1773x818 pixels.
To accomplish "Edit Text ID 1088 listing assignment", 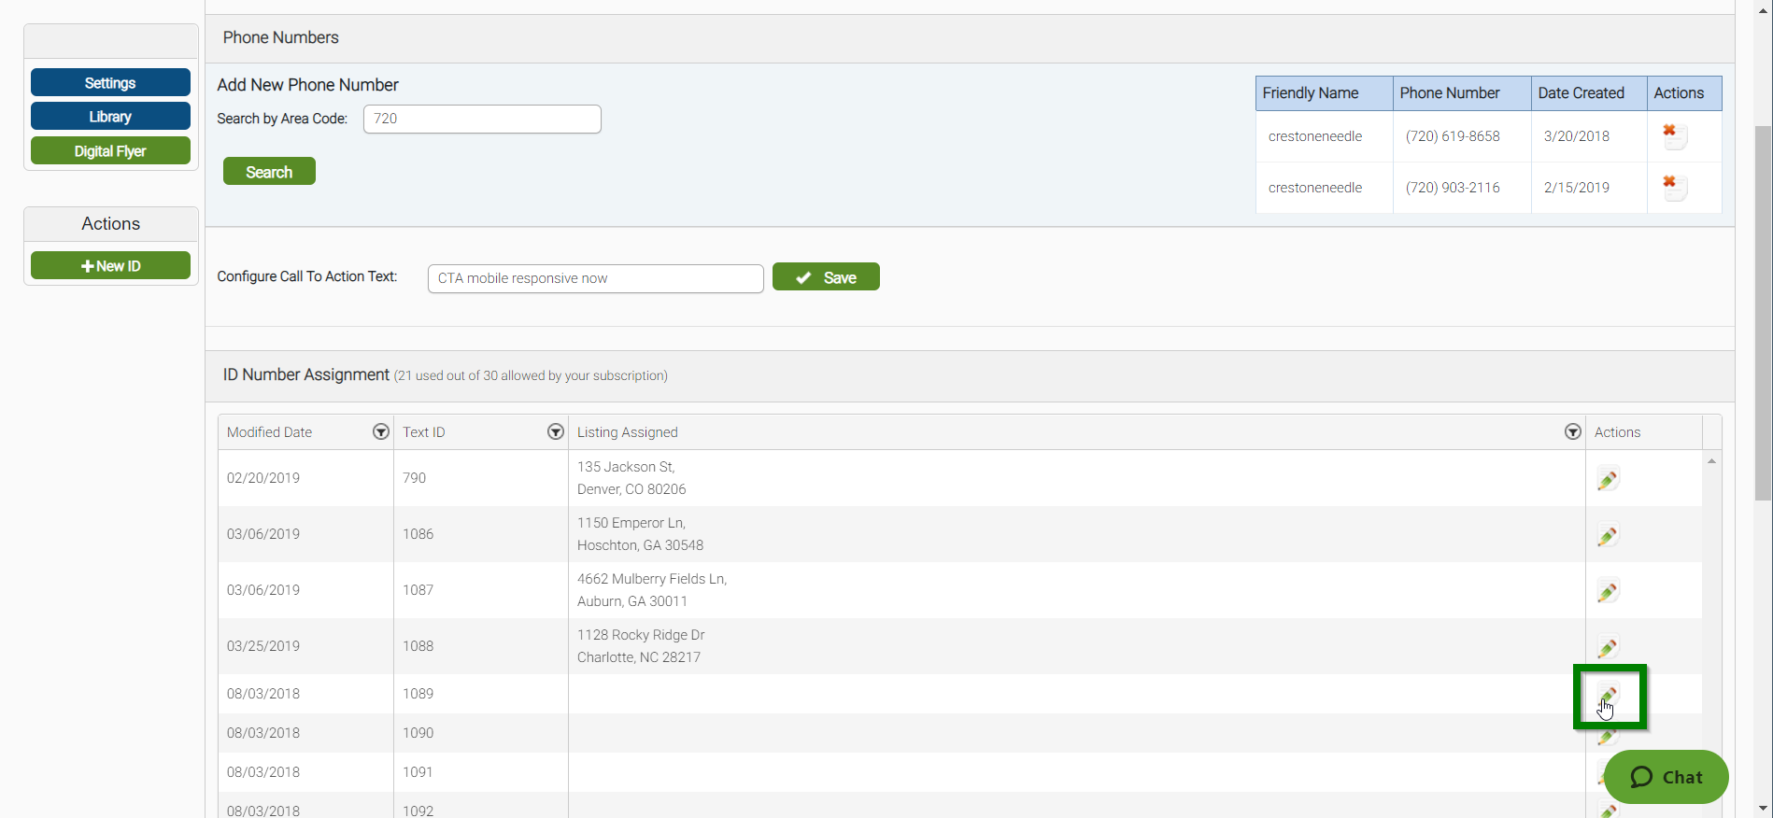I will point(1607,647).
